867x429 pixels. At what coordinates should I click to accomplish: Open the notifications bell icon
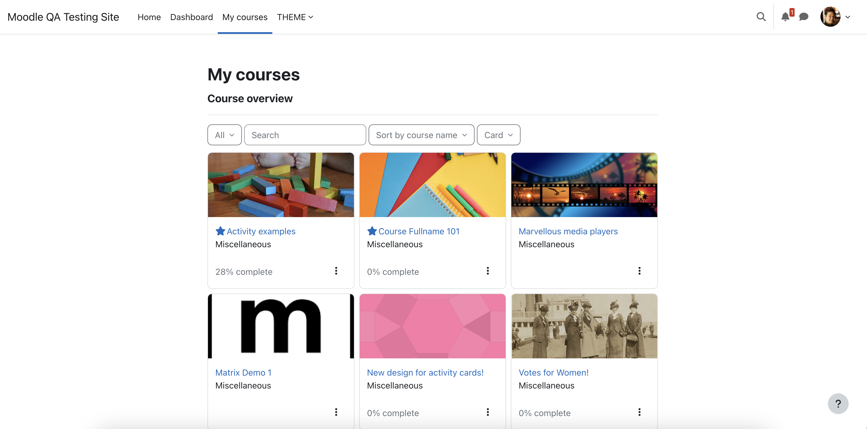[785, 17]
